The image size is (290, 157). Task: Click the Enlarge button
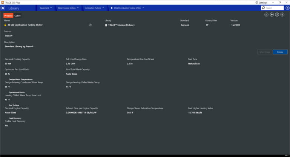(x=280, y=52)
